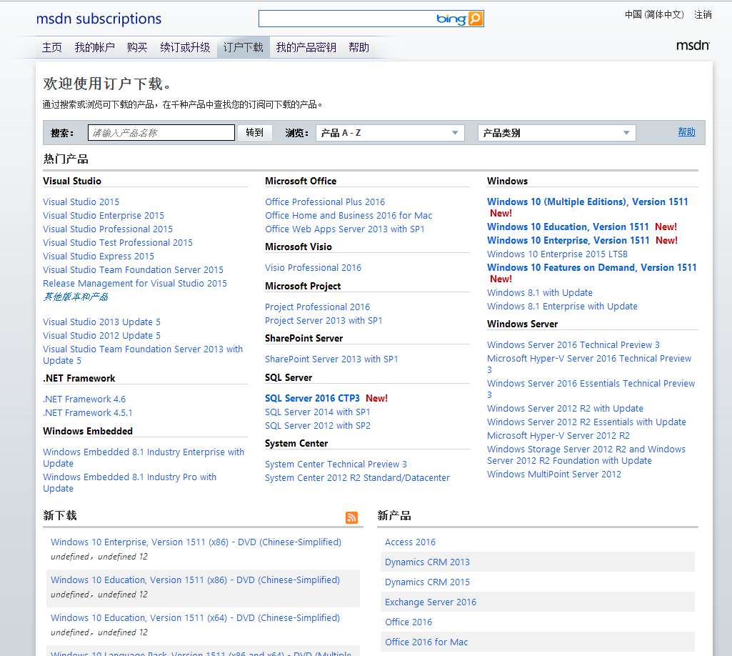Click the 帮助 link in search bar
The height and width of the screenshot is (656, 732).
pyautogui.click(x=686, y=132)
